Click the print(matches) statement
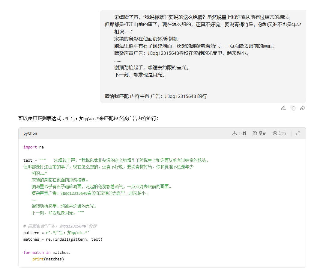 pyautogui.click(x=48, y=259)
